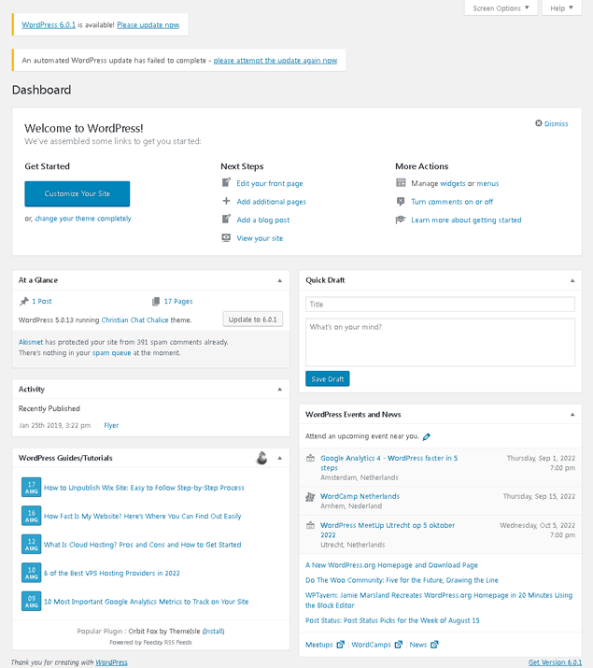Click the WordPress link in footer
Image resolution: width=593 pixels, height=668 pixels.
(x=111, y=662)
